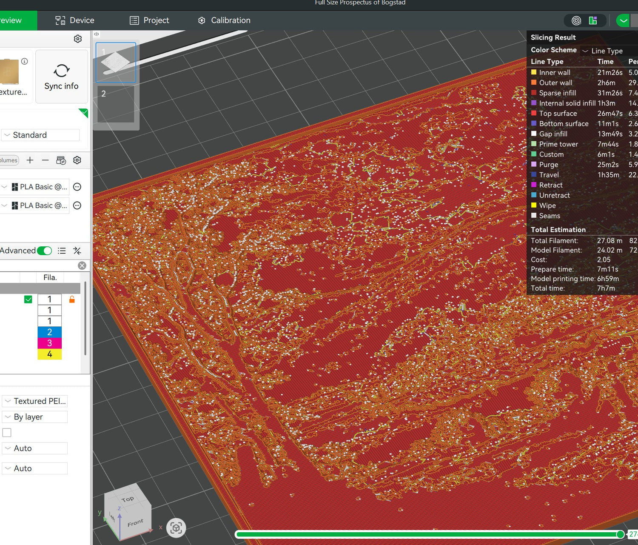Expand the first PLA Basic filament dropdown

click(x=34, y=187)
